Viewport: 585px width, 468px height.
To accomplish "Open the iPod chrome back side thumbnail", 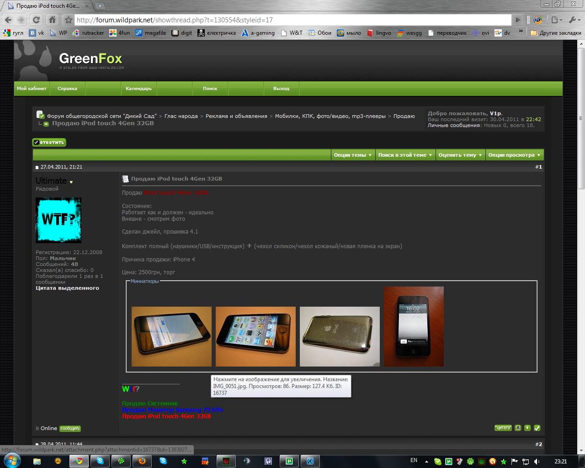I will click(x=340, y=336).
